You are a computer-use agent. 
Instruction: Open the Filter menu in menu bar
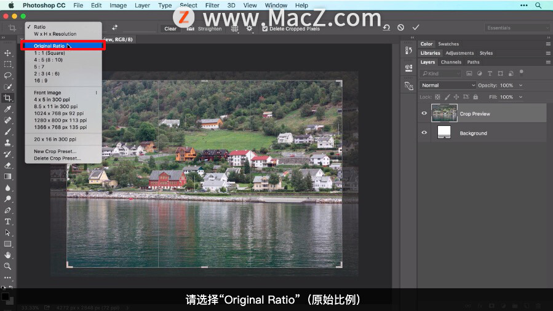[x=212, y=6]
